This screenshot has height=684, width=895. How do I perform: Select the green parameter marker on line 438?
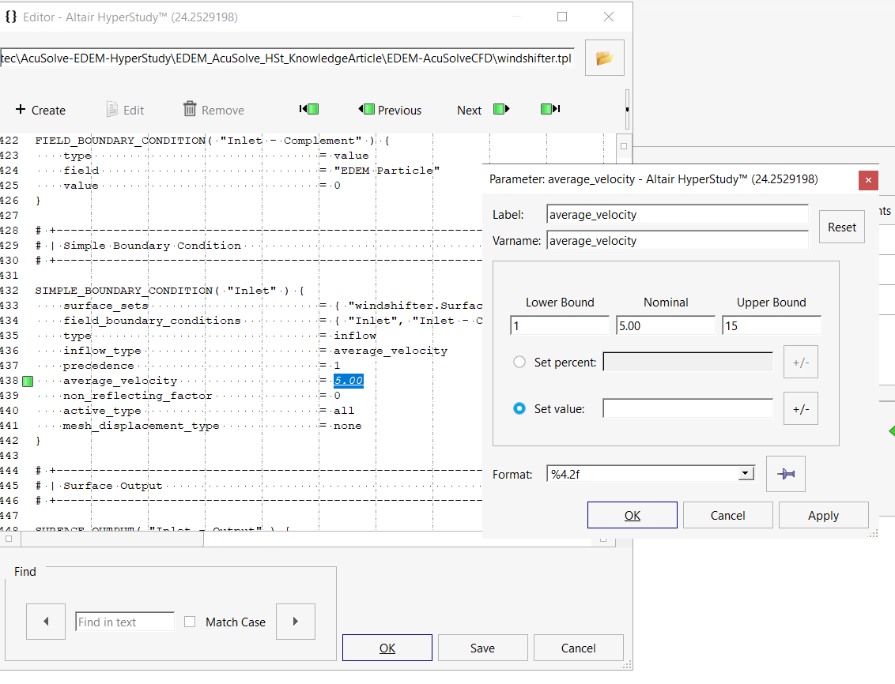pyautogui.click(x=28, y=380)
